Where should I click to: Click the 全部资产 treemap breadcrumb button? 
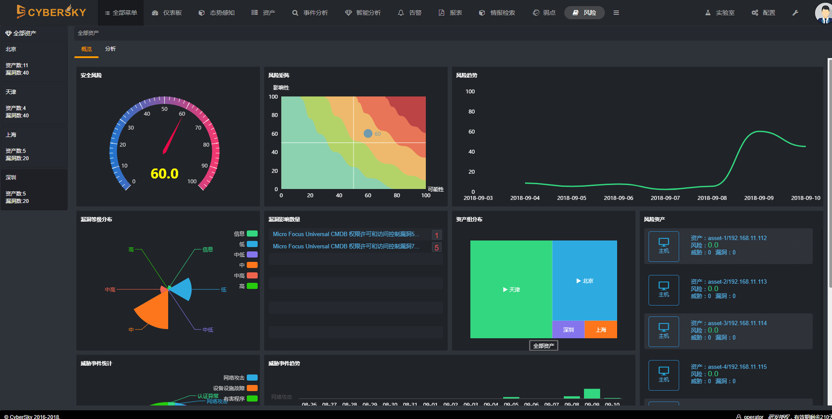click(x=543, y=346)
